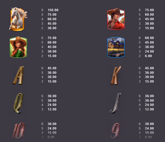Select the cowboy in red shirt symbol
Viewport: 165px width, 142px height.
point(116,19)
